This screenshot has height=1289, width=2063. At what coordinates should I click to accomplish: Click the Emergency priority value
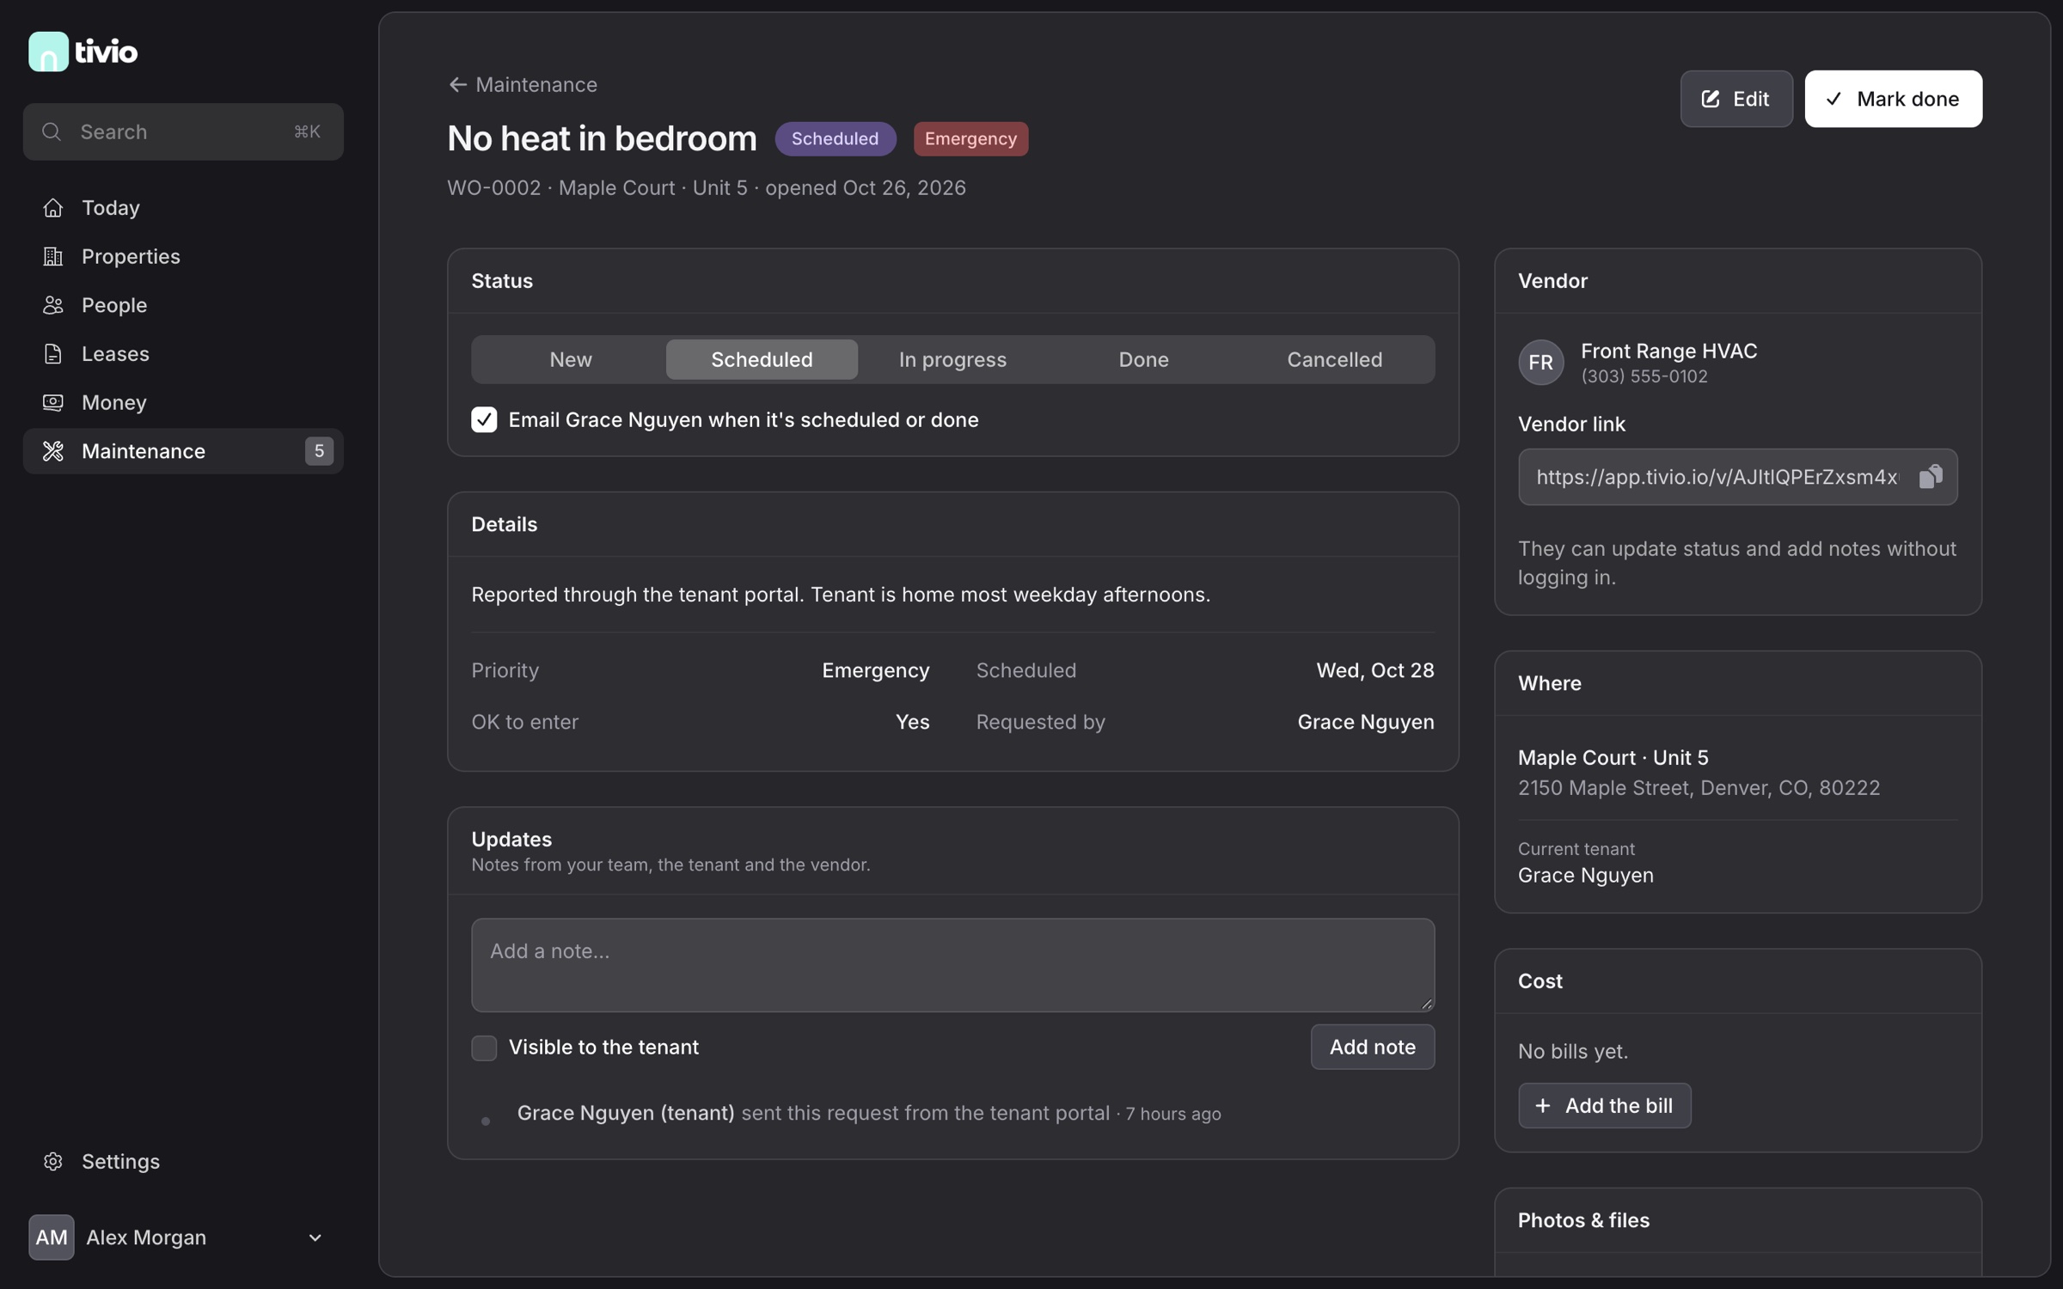pyautogui.click(x=875, y=670)
